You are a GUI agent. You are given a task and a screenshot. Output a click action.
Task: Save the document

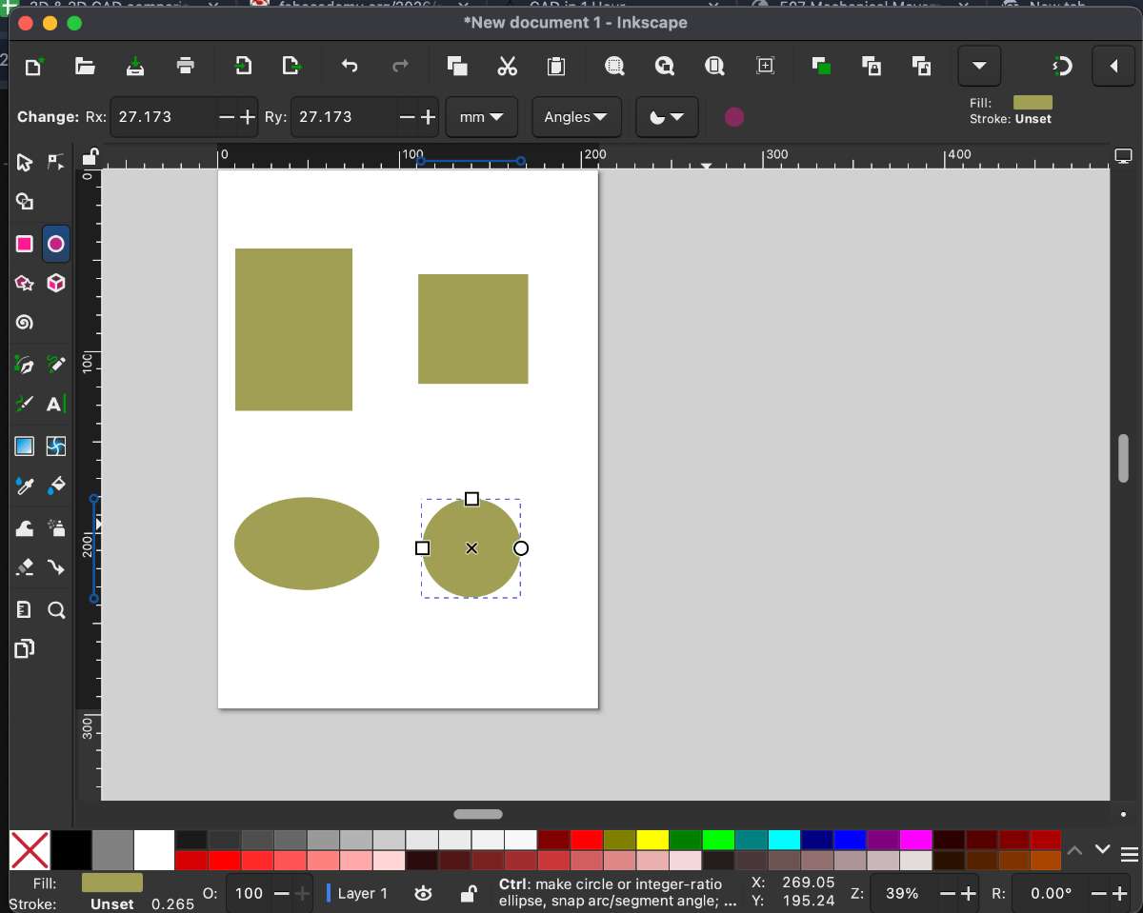point(135,66)
